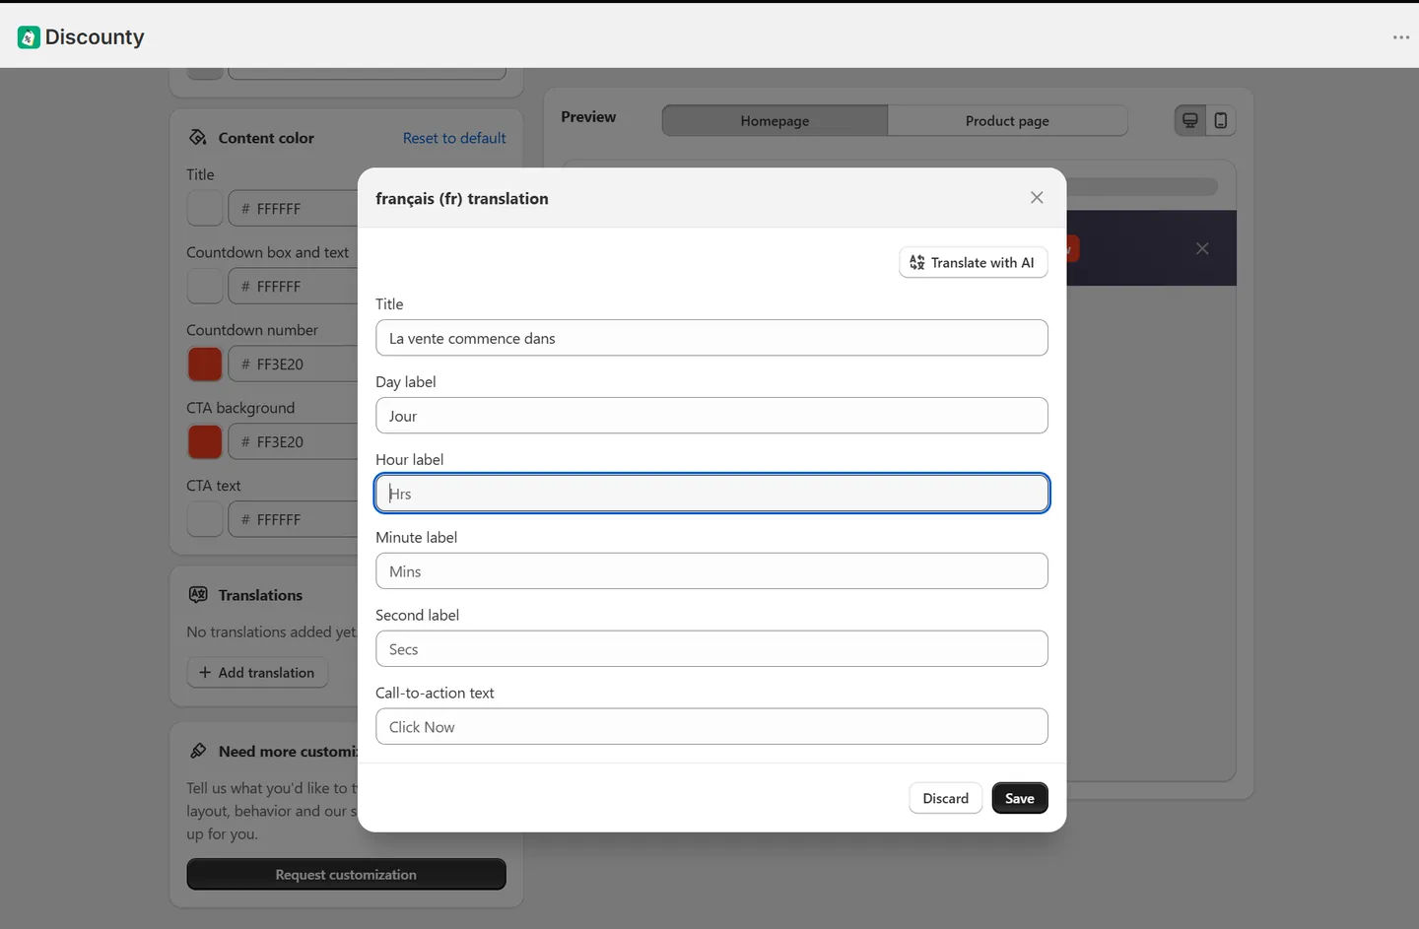Dismiss the preview banner with X
Image resolution: width=1419 pixels, height=929 pixels.
point(1202,248)
